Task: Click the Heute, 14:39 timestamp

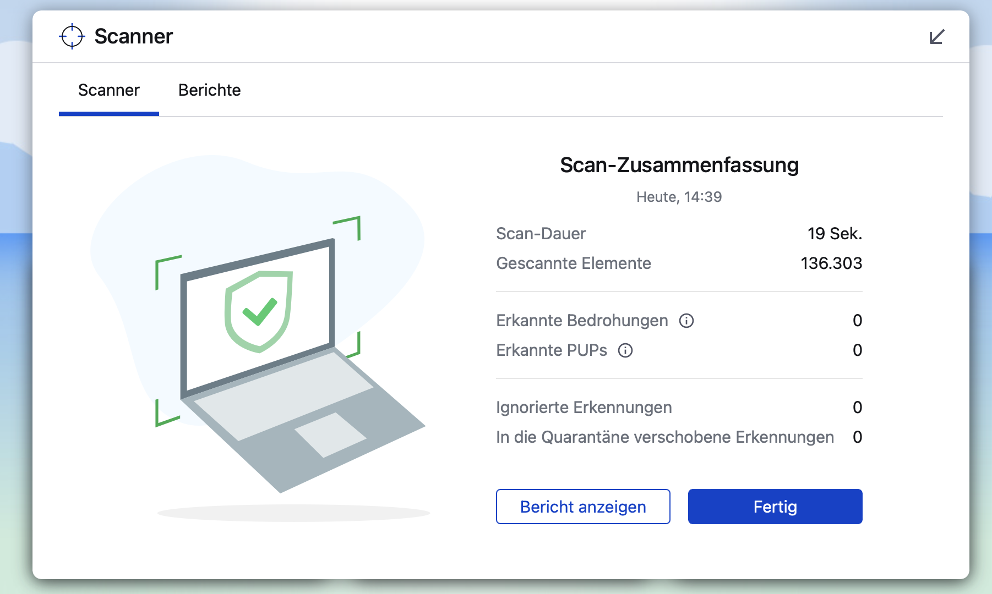Action: click(679, 197)
